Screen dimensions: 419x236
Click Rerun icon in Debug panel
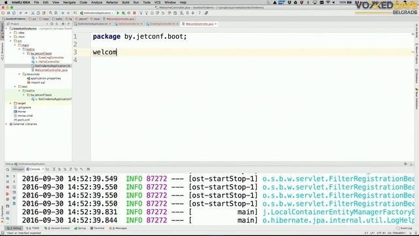point(7,169)
